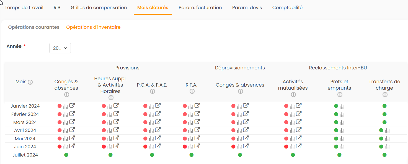The width and height of the screenshot is (408, 164).
Task: Click the Temps de travail tab
Action: tap(24, 7)
